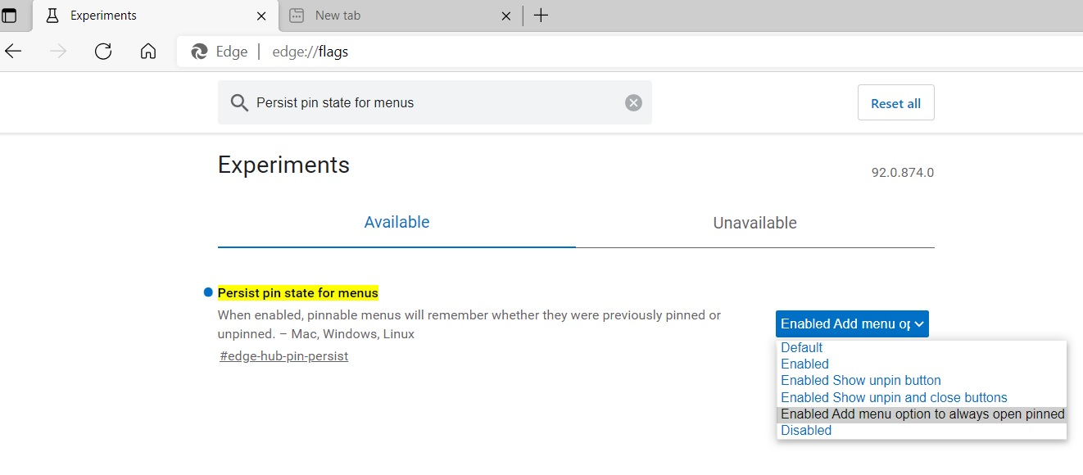Open the #edge-hub-pin-persist link
The width and height of the screenshot is (1083, 475).
click(x=283, y=356)
